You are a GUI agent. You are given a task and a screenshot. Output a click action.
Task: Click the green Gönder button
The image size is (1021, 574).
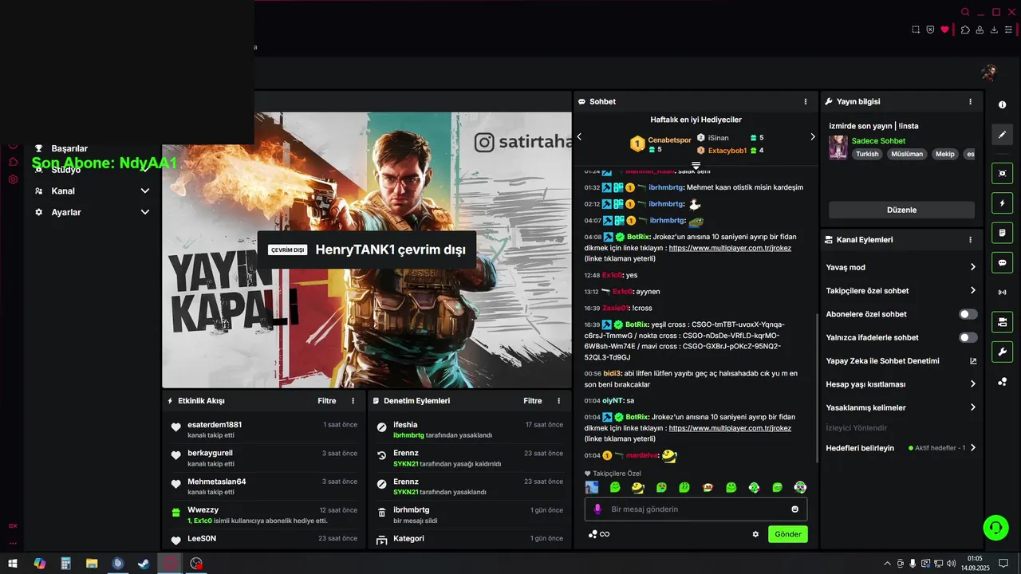(788, 534)
